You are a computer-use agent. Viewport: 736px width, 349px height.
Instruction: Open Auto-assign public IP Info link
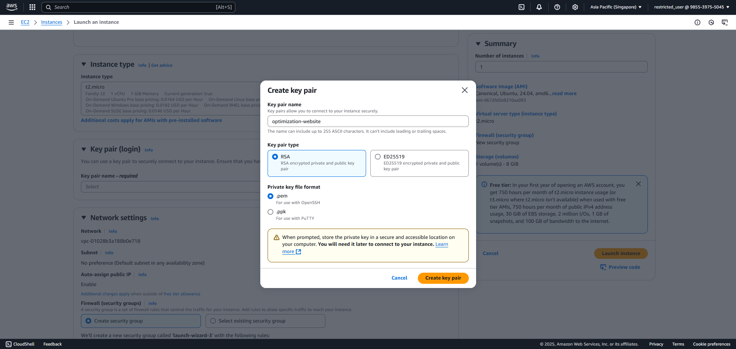coord(142,275)
